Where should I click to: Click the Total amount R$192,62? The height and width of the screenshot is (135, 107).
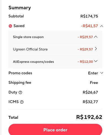pyautogui.click(x=89, y=117)
